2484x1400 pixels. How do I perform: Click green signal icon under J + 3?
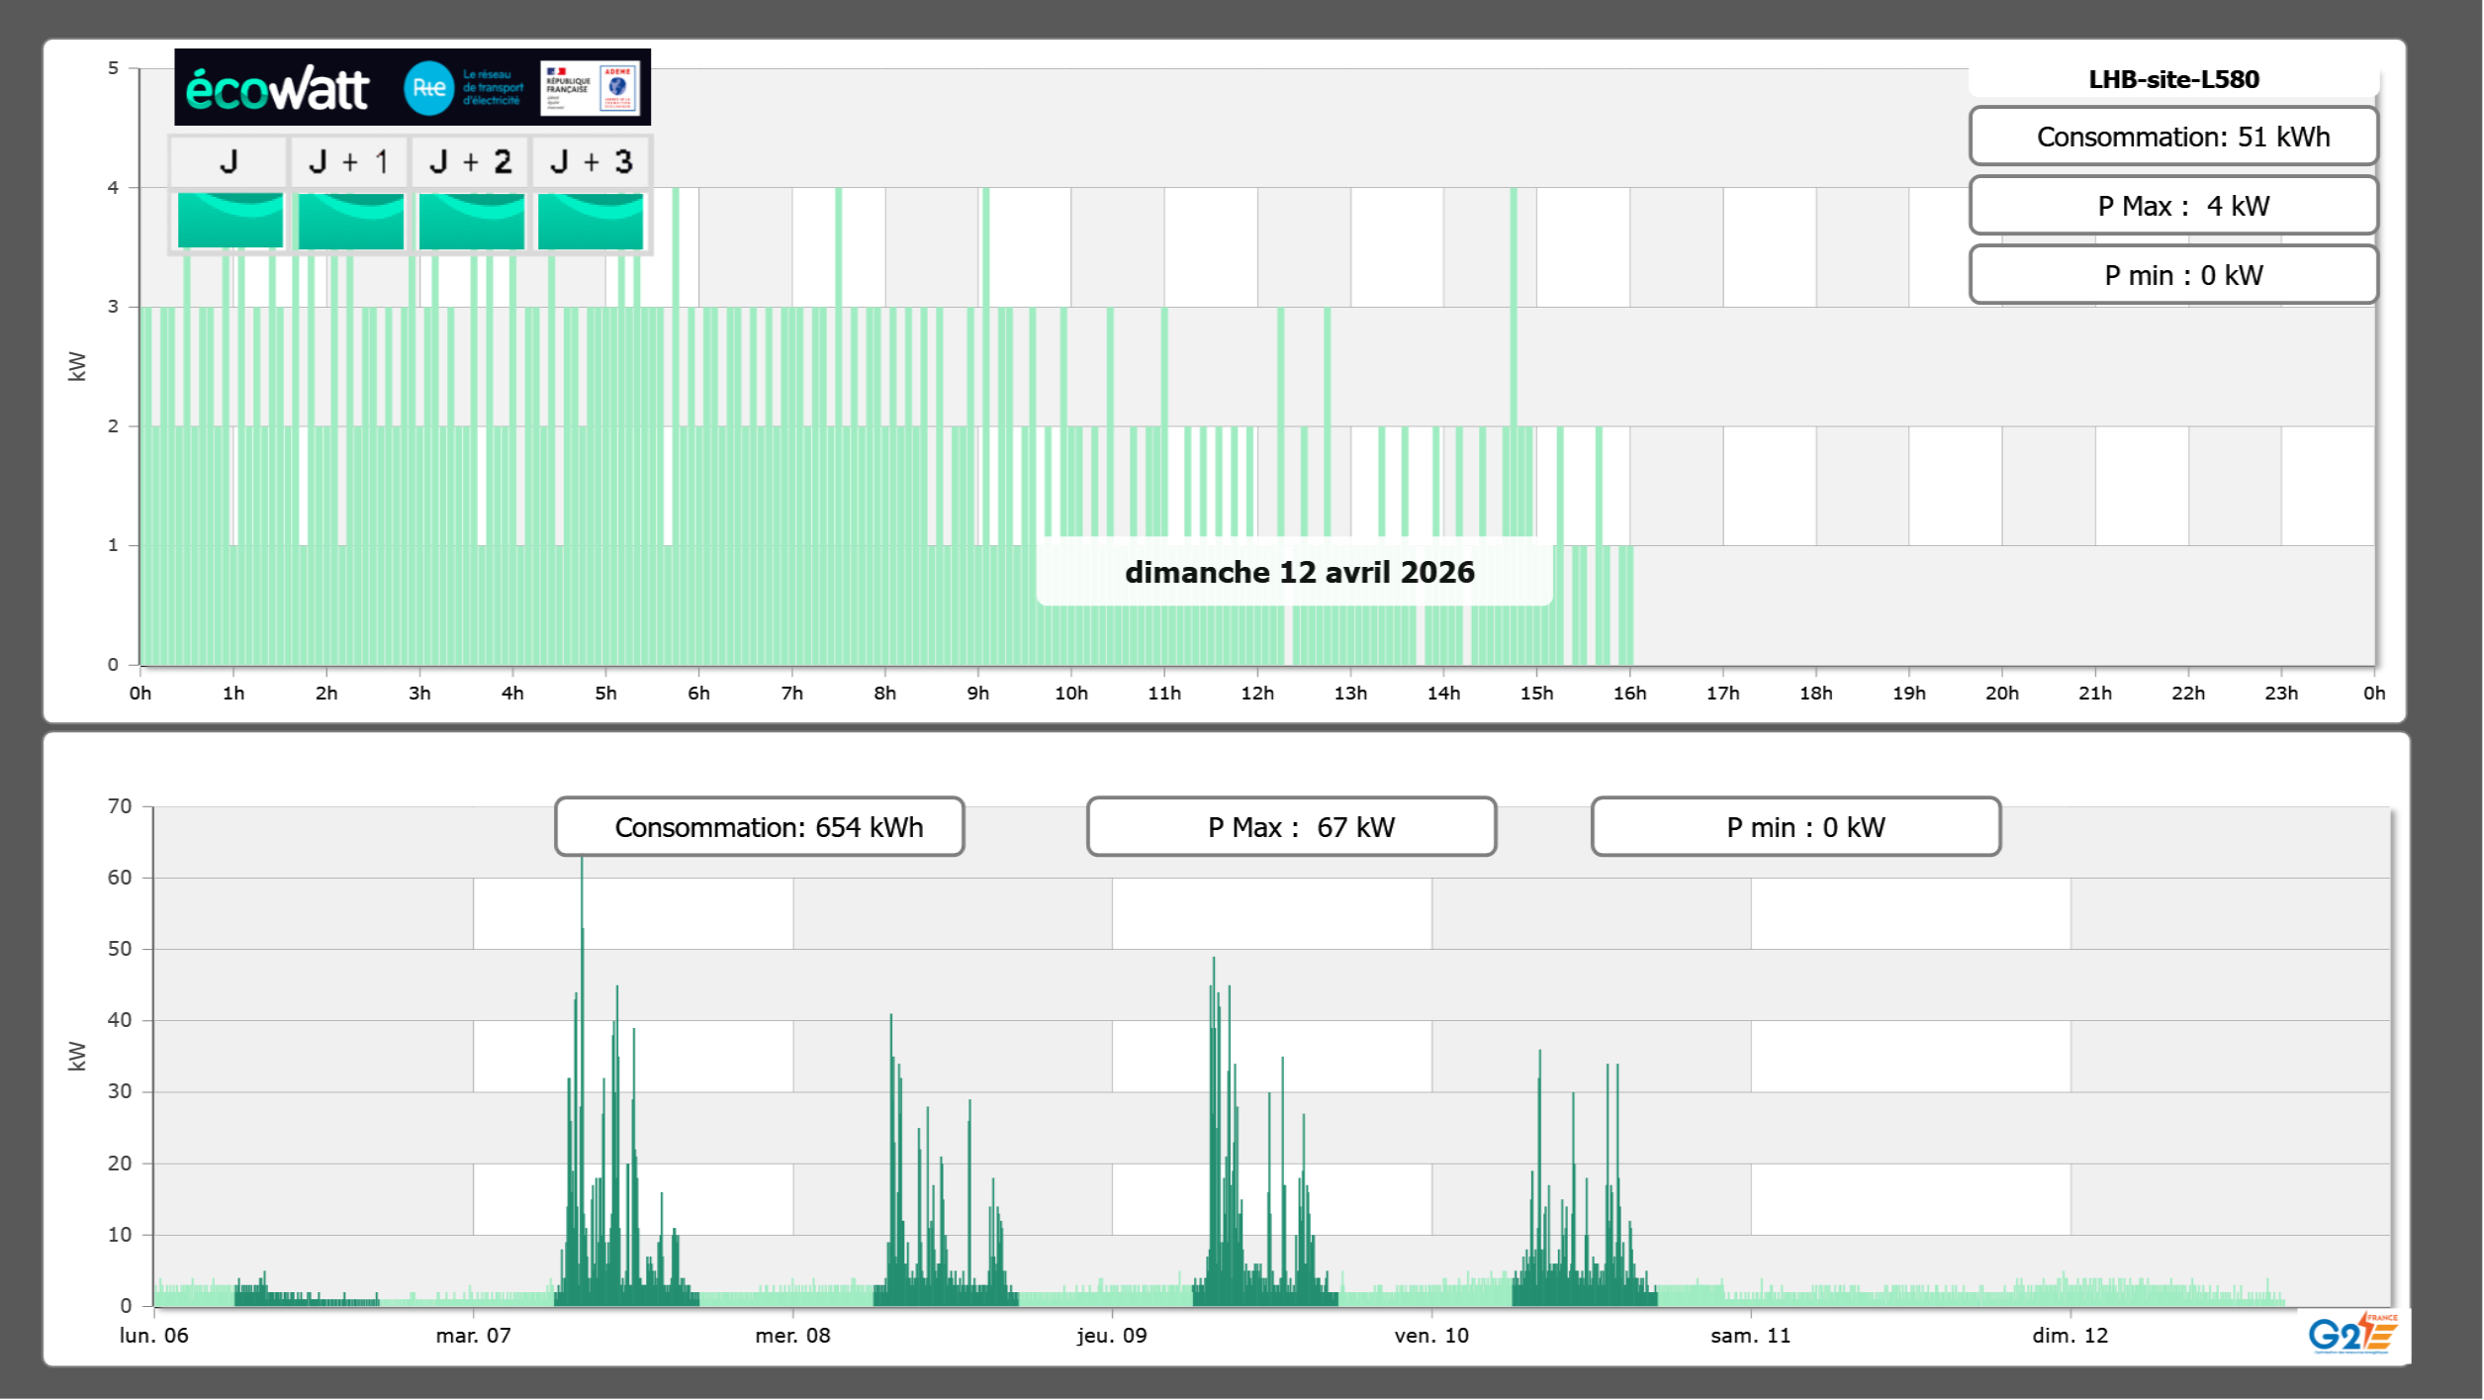[591, 220]
